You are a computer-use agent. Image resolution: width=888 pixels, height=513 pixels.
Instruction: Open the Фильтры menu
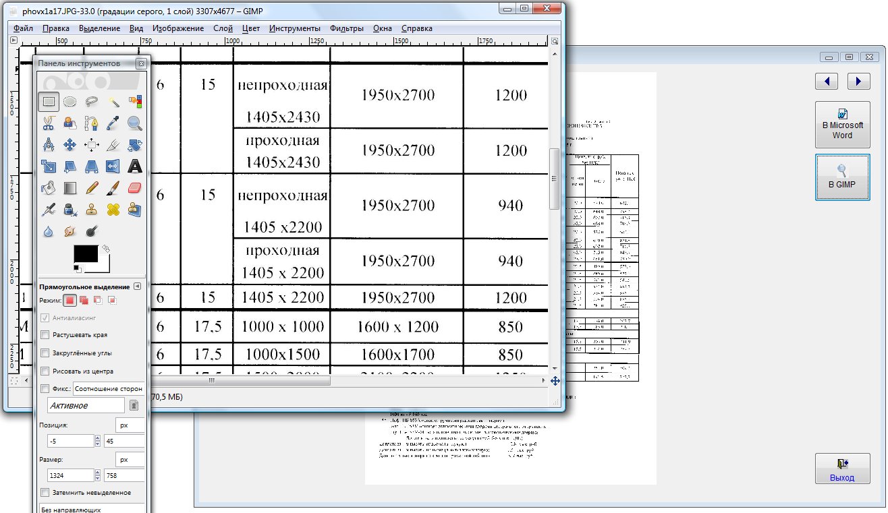tap(347, 28)
